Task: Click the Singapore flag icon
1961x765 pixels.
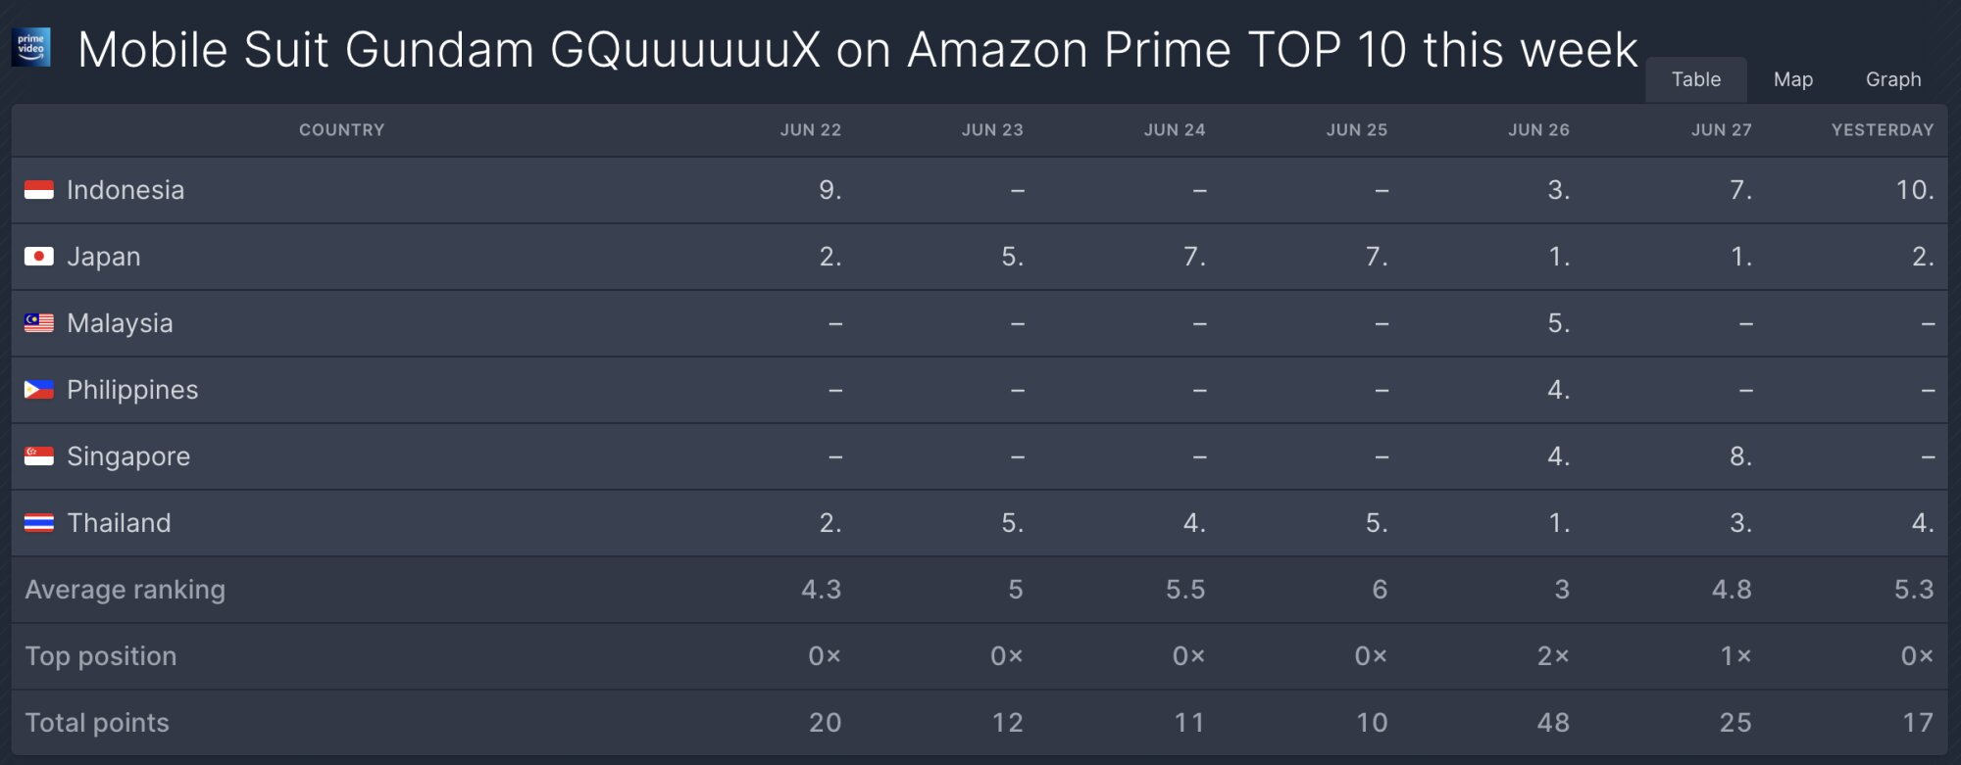Action: point(39,456)
